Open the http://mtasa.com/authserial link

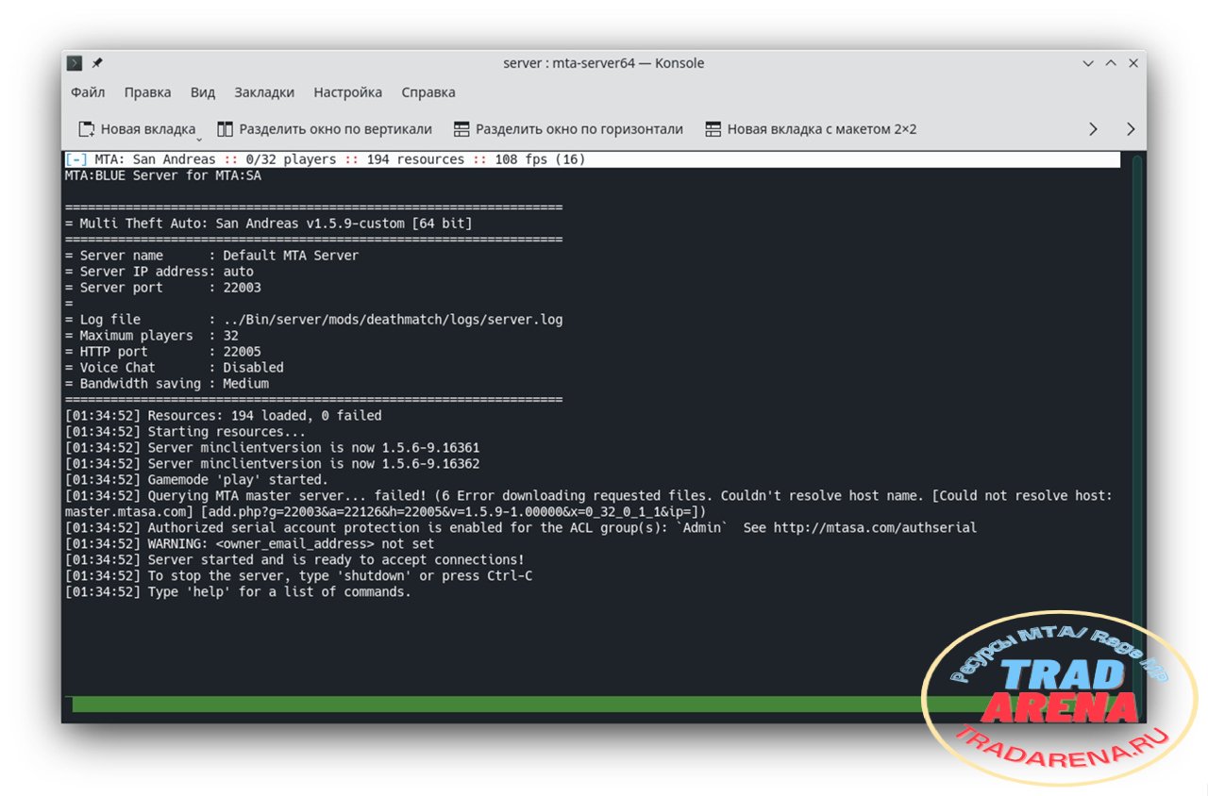coord(875,528)
